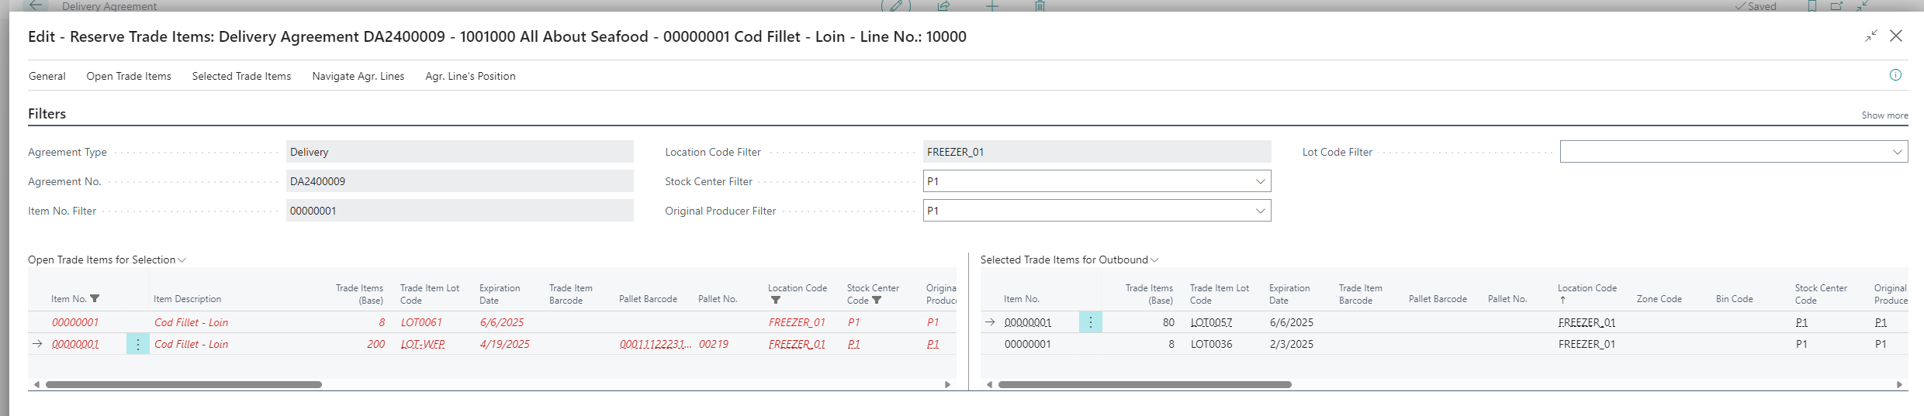Click the sort arrow under selected Location Code

tap(1562, 301)
